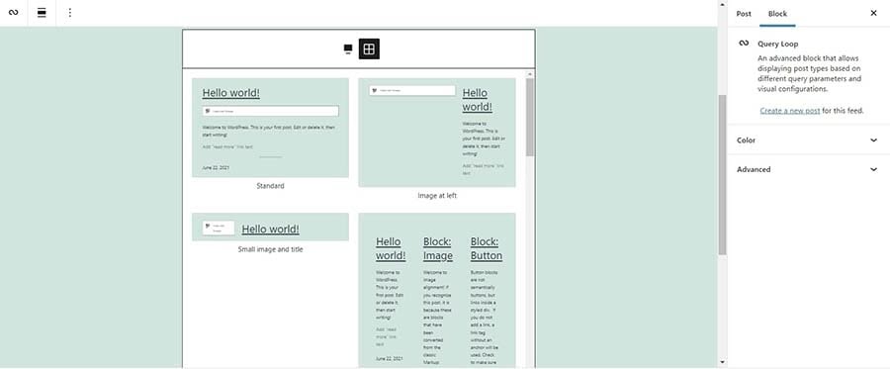The width and height of the screenshot is (890, 369).
Task: Pick the Small image and title pattern
Action: pyautogui.click(x=270, y=228)
